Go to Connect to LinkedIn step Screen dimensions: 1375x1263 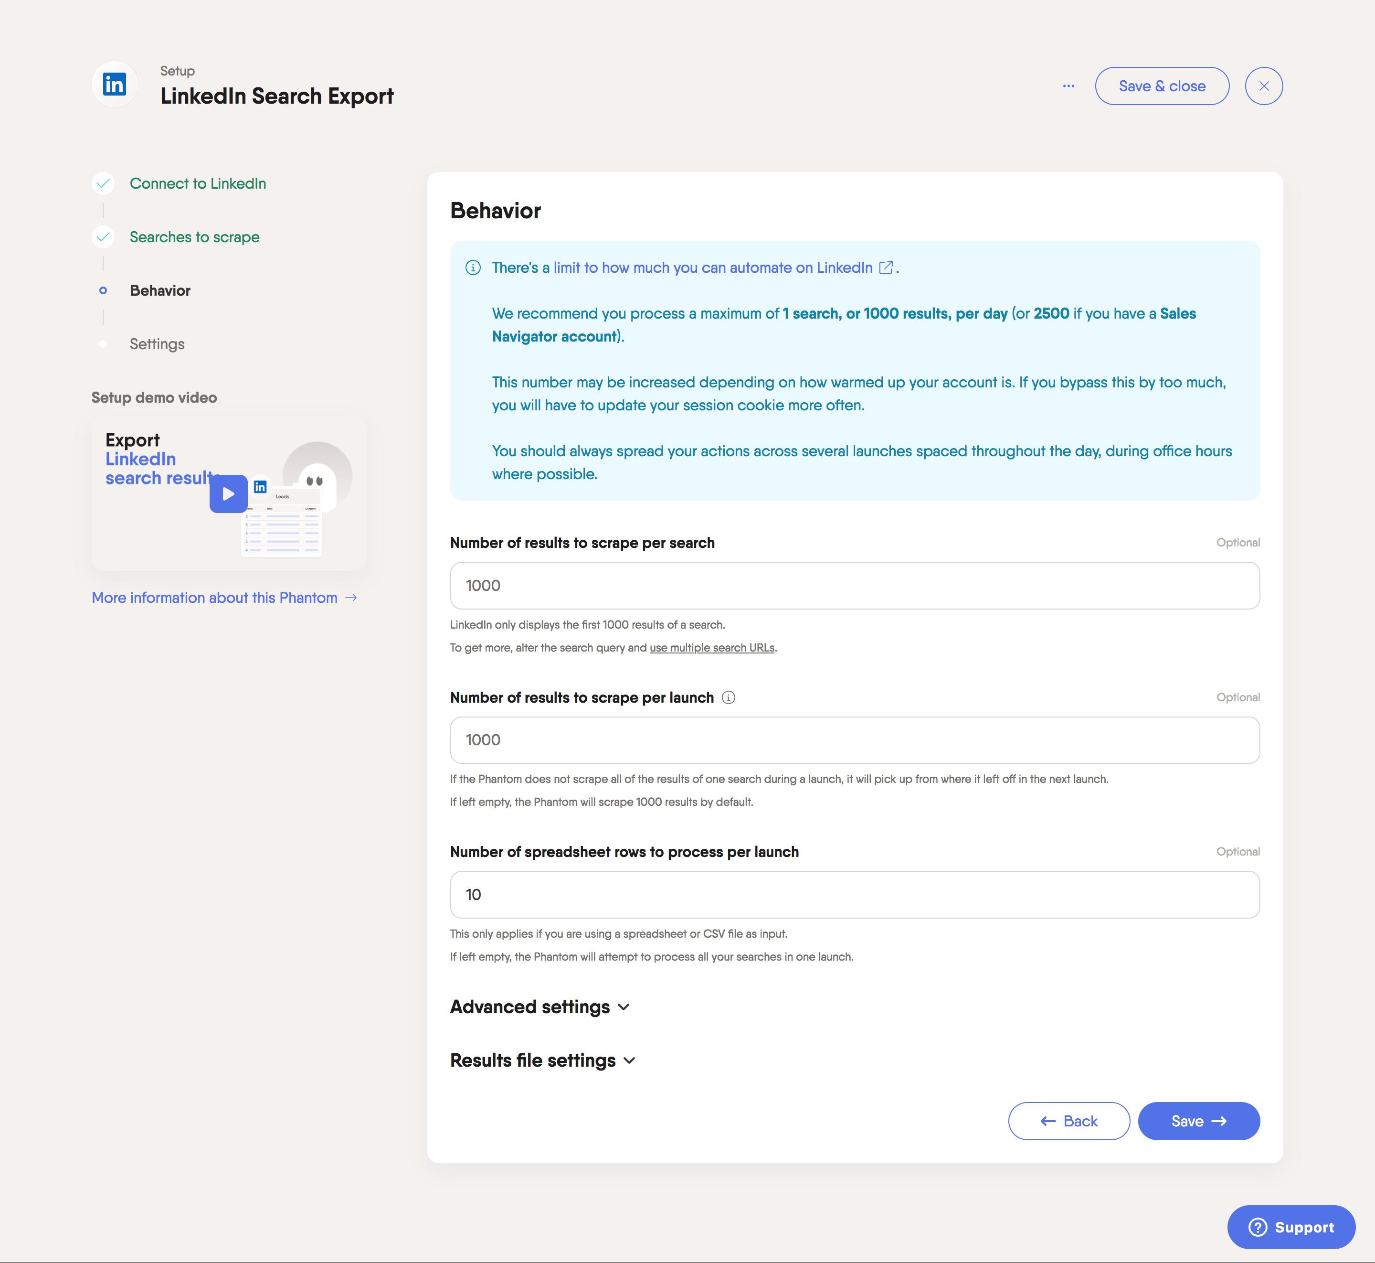click(198, 183)
